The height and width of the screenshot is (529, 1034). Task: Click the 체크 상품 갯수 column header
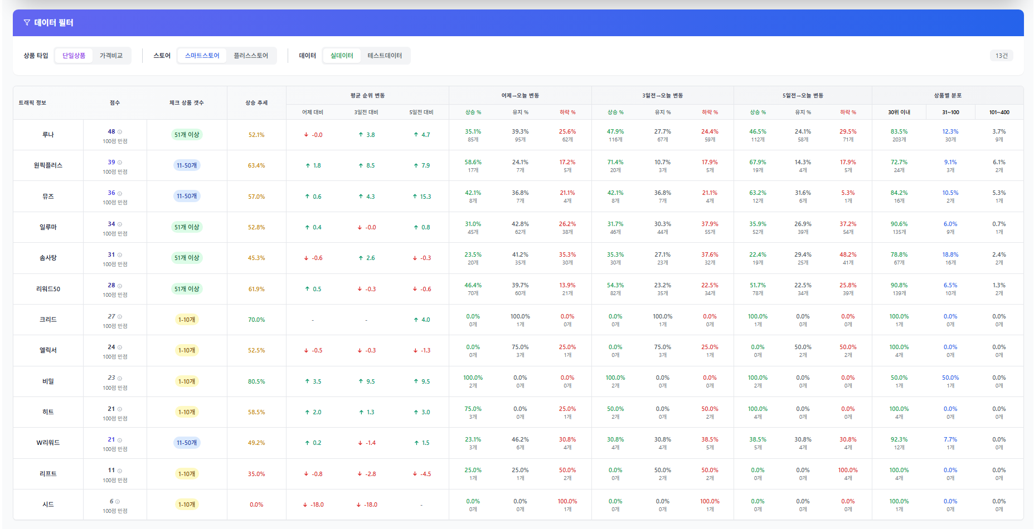[187, 103]
